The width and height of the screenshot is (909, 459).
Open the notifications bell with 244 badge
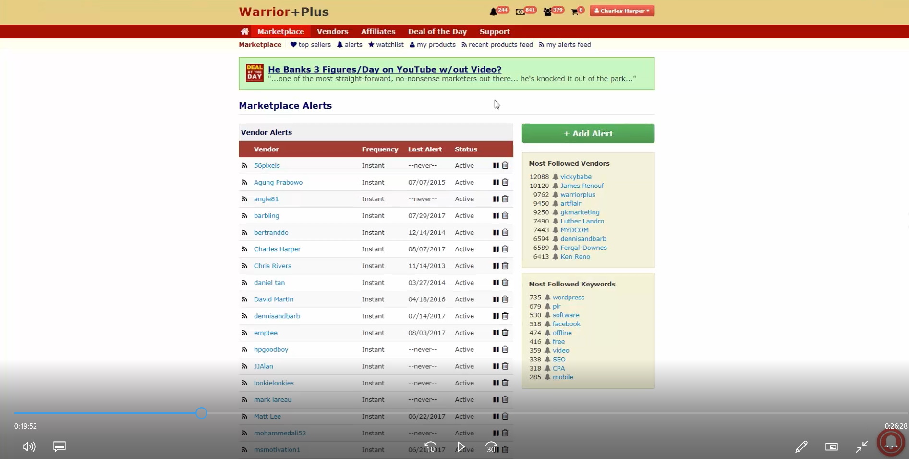(x=493, y=12)
